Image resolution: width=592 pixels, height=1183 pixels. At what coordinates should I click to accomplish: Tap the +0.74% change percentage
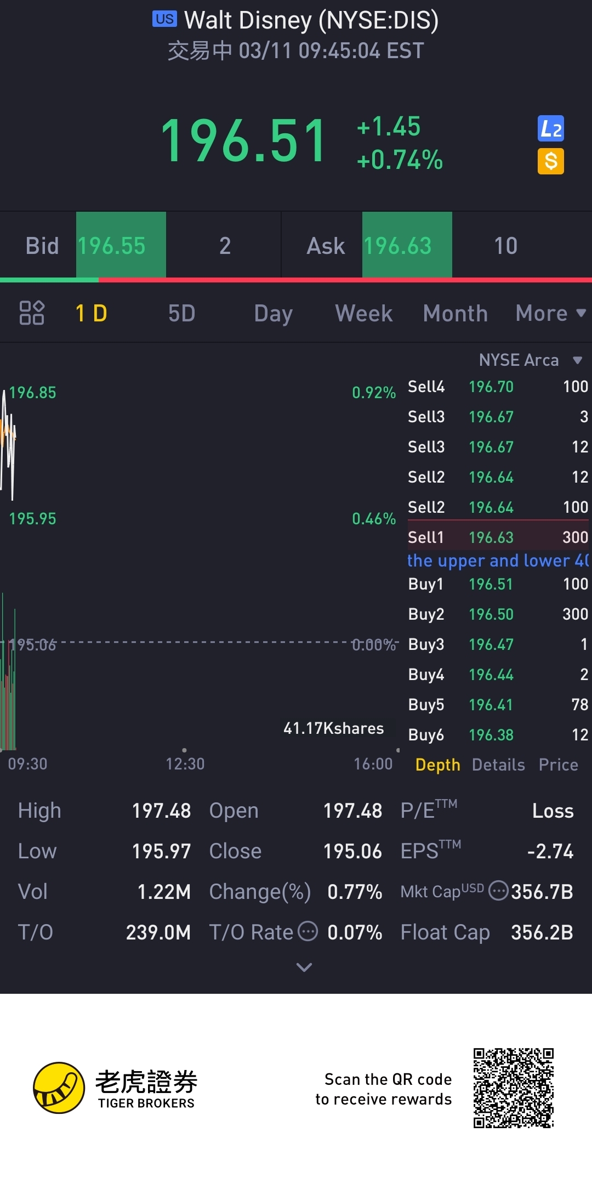pyautogui.click(x=400, y=160)
